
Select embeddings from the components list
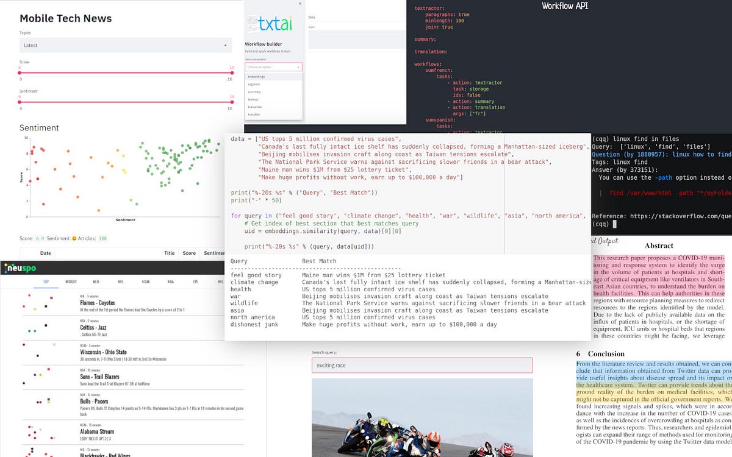(x=256, y=76)
